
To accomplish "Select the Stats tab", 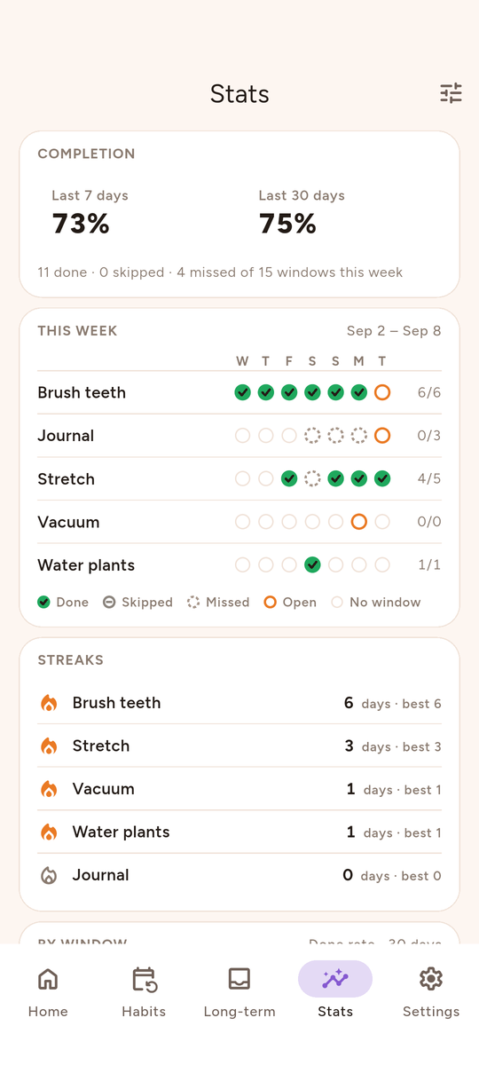I will coord(335,991).
